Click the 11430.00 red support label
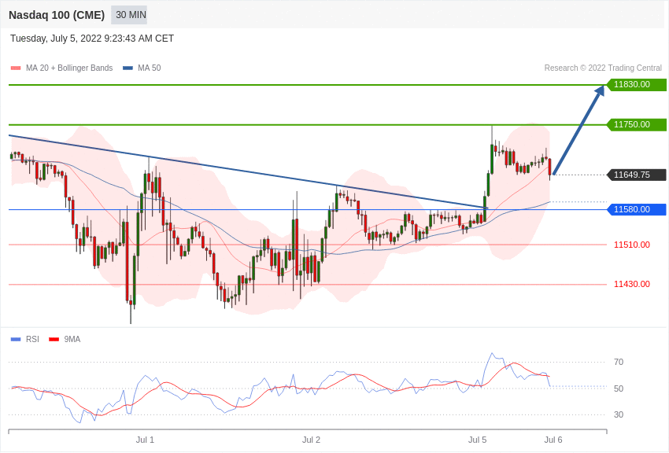 (x=632, y=284)
